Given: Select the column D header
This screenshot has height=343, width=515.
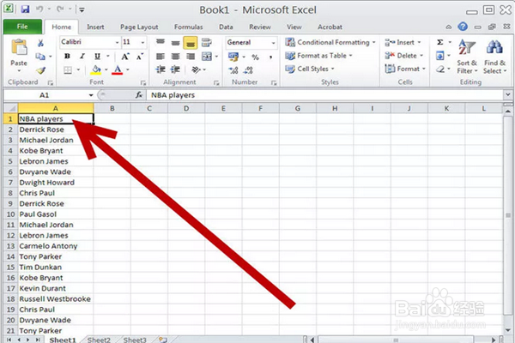Looking at the screenshot, I should (x=186, y=108).
